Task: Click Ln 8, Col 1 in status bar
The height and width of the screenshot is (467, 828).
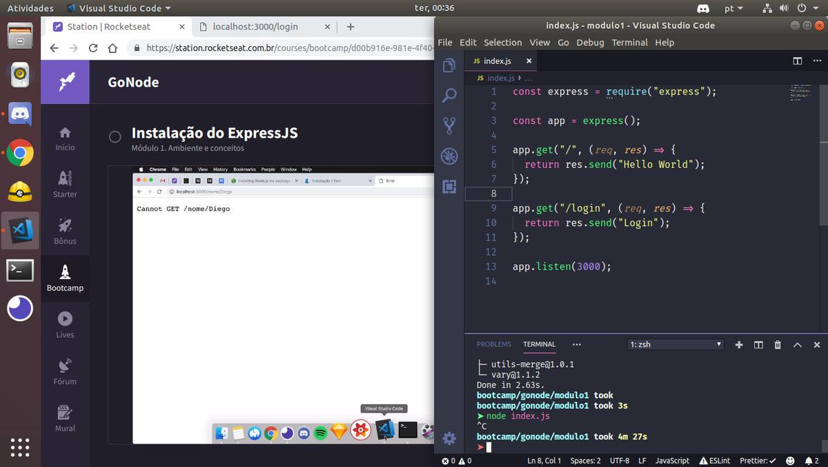Action: click(544, 461)
